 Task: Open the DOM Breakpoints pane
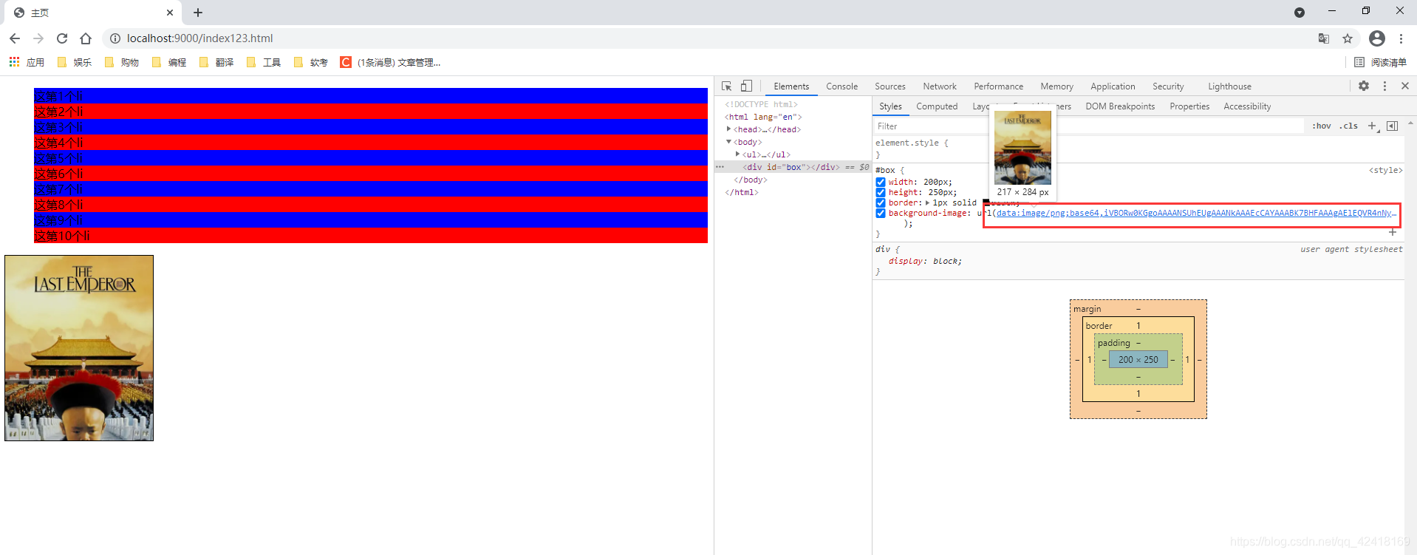(1120, 106)
